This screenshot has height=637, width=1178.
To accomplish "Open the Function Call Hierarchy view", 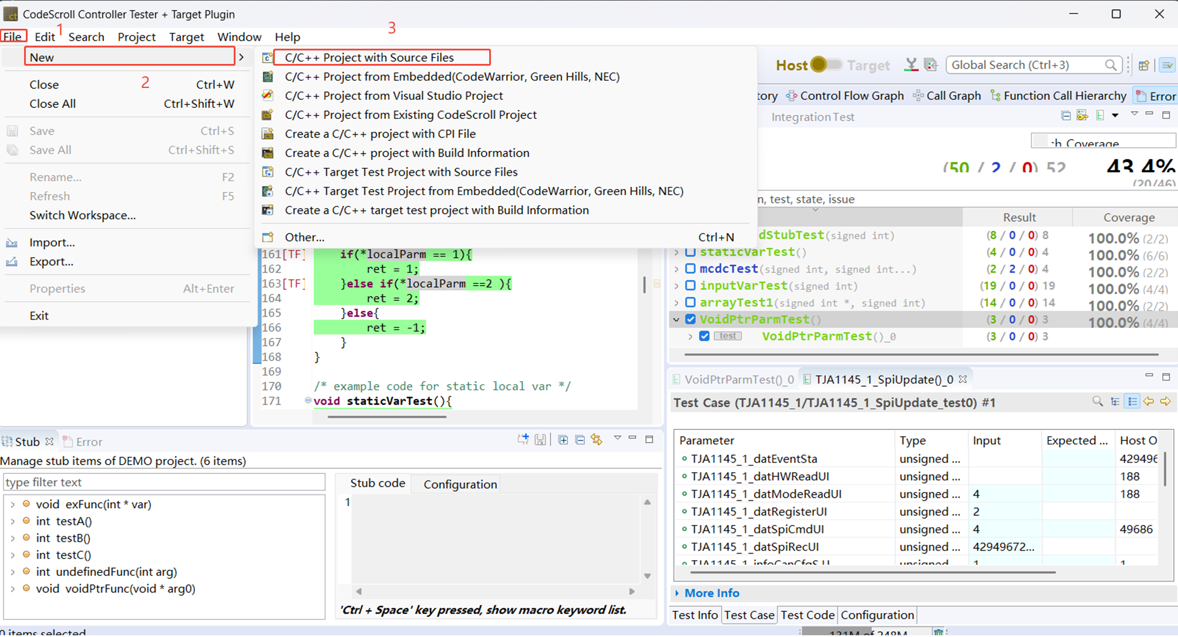I will pyautogui.click(x=1058, y=96).
